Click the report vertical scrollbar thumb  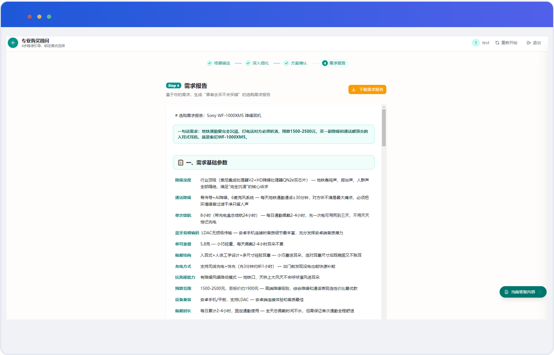(x=384, y=128)
